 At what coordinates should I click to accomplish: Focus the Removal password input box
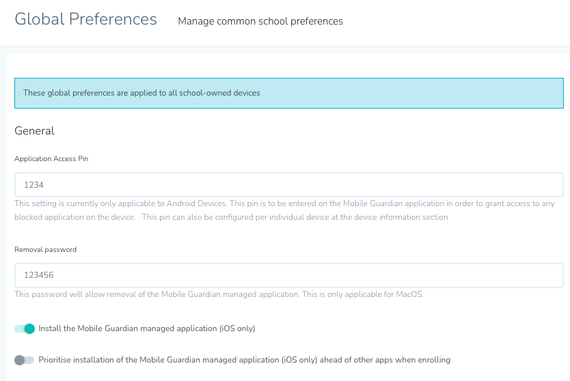pos(288,275)
